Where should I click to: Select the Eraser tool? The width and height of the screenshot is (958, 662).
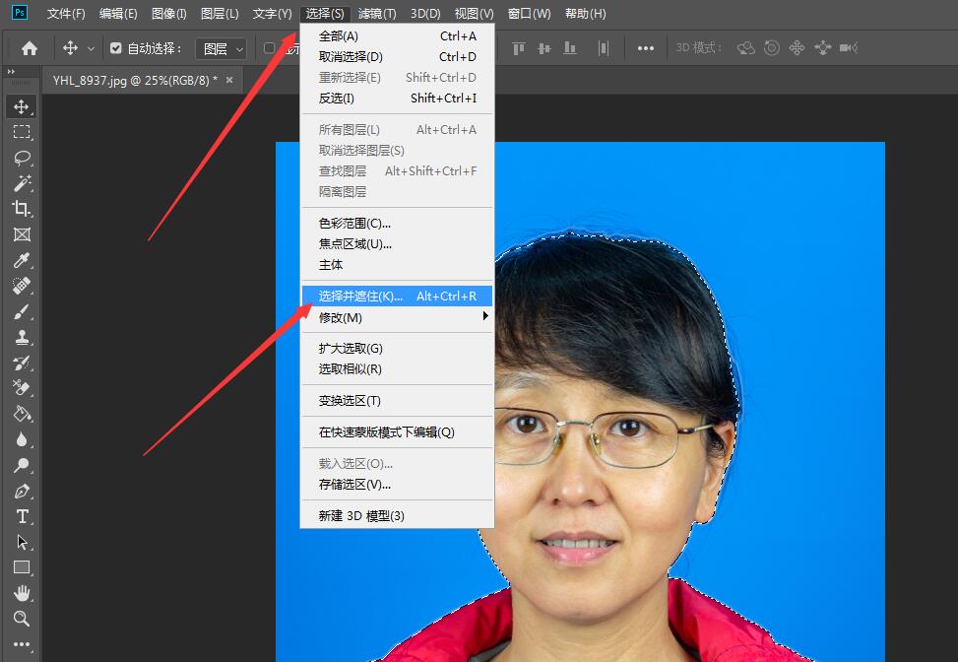[x=22, y=388]
